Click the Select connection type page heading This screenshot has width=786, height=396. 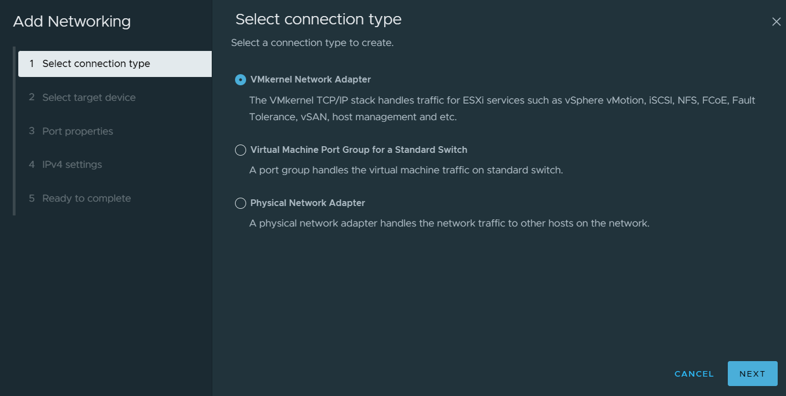(318, 19)
